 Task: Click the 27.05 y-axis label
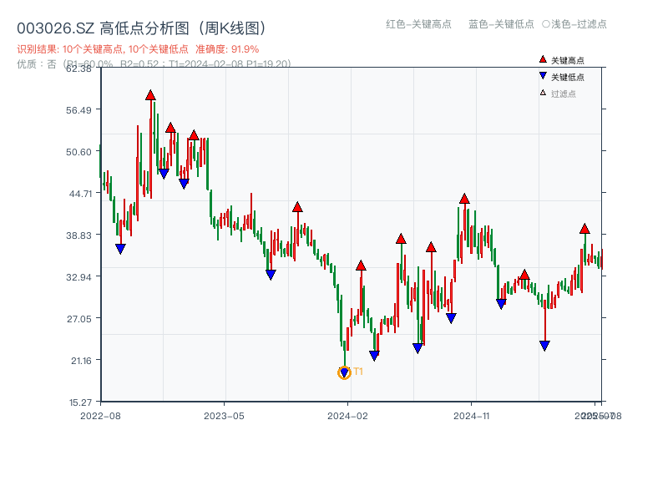(79, 319)
